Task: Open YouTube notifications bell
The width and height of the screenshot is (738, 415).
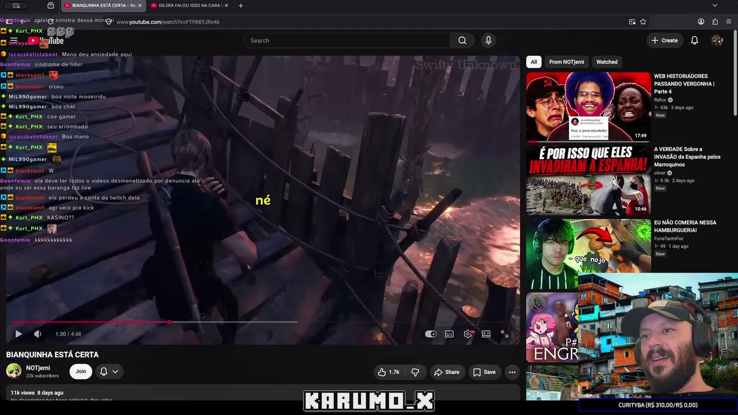Action: [x=695, y=40]
